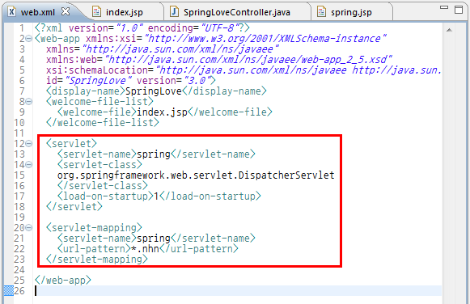470x304 pixels.
Task: Click spring servlet-name value on line 21
Action: [x=154, y=239]
